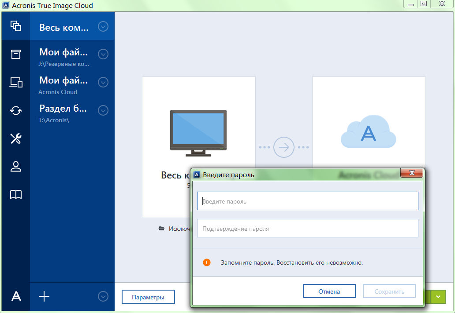Image resolution: width=455 pixels, height=313 pixels.
Task: Click the Acronis icon in password dialog title
Action: click(197, 175)
